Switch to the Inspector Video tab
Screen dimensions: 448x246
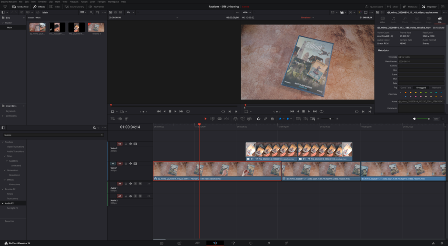pyautogui.click(x=382, y=19)
